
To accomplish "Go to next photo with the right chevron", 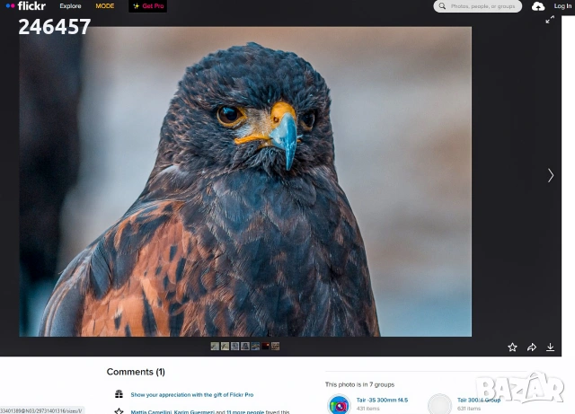I will tap(551, 176).
